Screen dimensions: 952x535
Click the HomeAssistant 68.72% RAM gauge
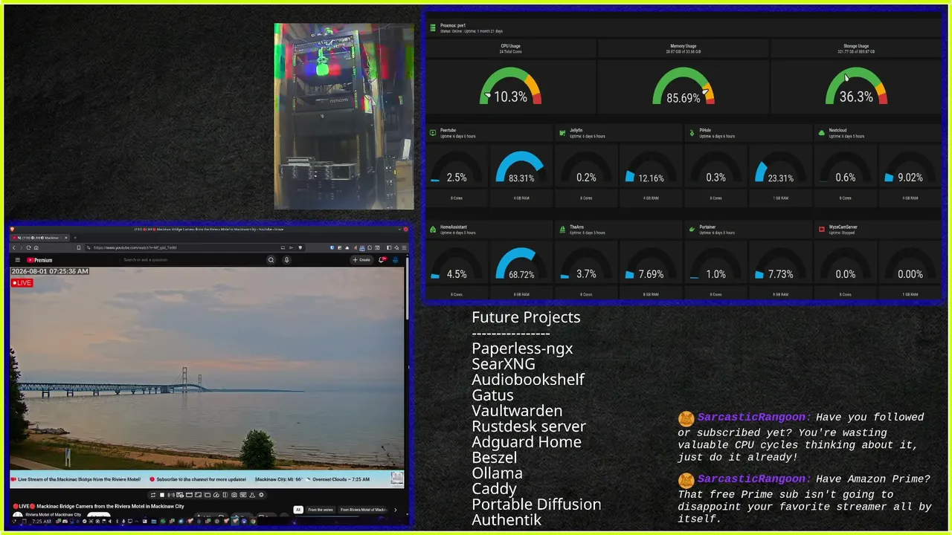pos(521,265)
